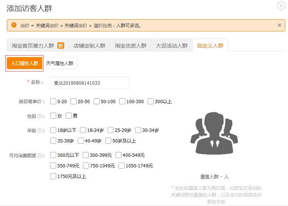Check the 20-50 price checkbox
This screenshot has height=206, width=288.
[x=74, y=101]
